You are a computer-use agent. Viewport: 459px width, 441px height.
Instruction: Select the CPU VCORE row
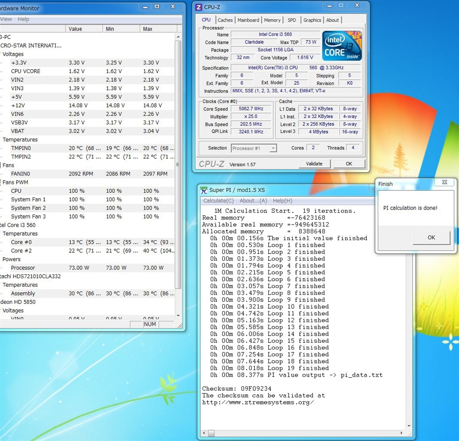(26, 71)
